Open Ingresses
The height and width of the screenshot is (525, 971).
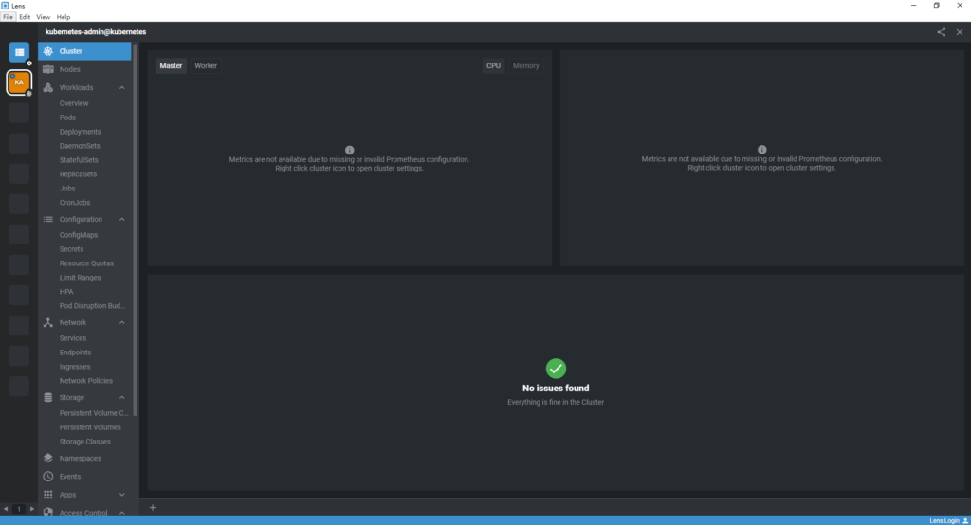click(x=74, y=367)
